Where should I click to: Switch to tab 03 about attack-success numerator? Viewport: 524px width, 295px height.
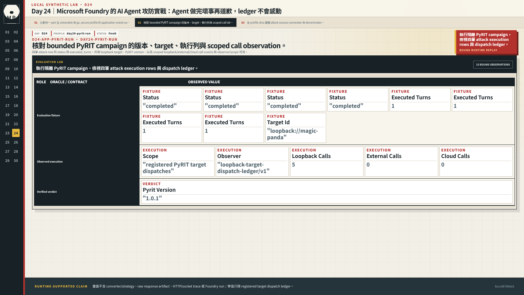[x=282, y=23]
